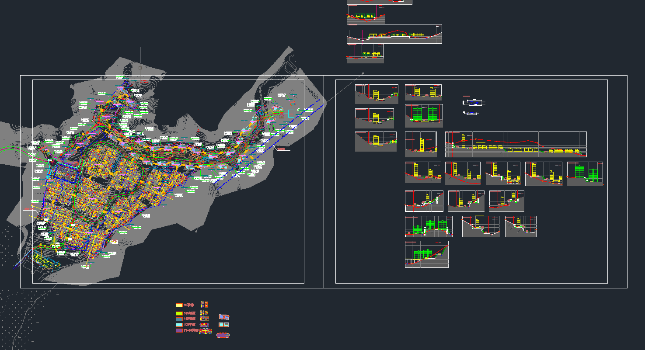
Task: Click the section with three green buildings on hill
Action: tap(429, 226)
